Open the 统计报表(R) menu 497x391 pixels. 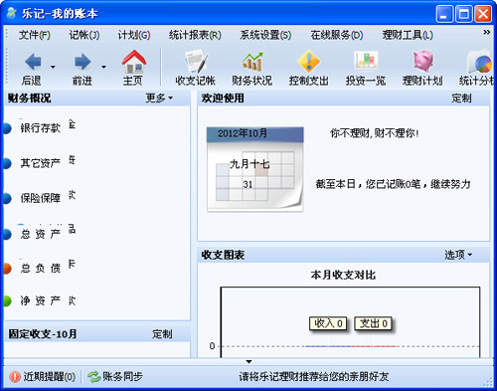coord(195,35)
